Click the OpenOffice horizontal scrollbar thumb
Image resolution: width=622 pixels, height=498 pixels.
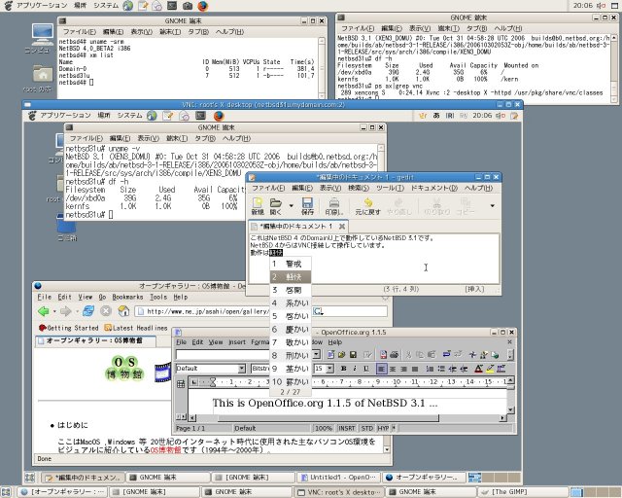(328, 418)
